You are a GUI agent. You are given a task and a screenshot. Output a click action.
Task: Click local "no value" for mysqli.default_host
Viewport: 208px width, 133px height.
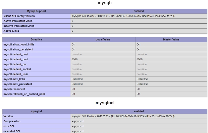click(76, 54)
